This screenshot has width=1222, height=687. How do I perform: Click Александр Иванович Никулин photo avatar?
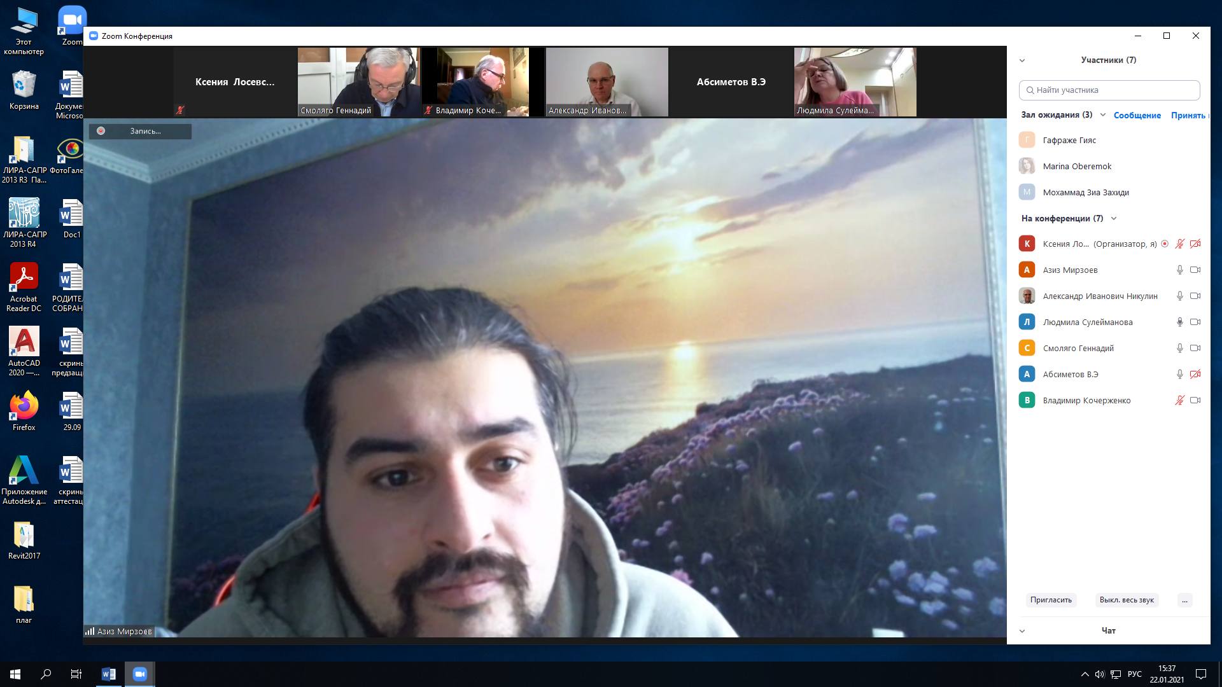pyautogui.click(x=1027, y=296)
